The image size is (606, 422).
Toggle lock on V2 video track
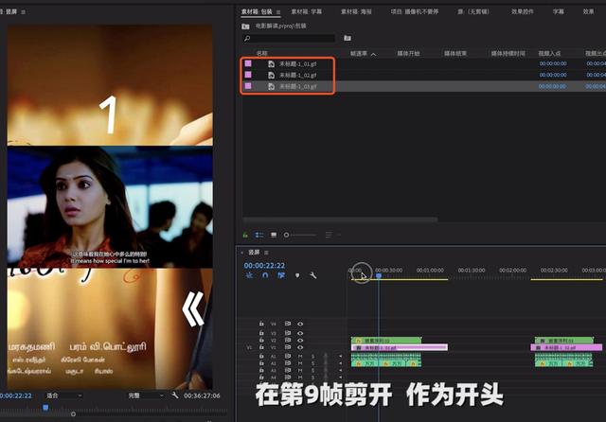pos(261,340)
